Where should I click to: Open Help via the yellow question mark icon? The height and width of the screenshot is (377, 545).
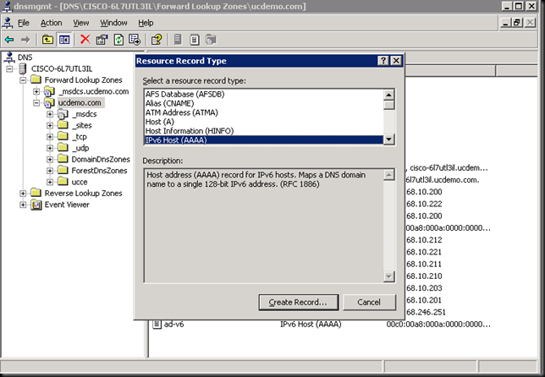click(x=157, y=40)
